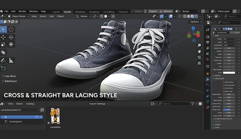Enable Start Under checkbox
This screenshot has width=241, height=139.
(x=224, y=91)
